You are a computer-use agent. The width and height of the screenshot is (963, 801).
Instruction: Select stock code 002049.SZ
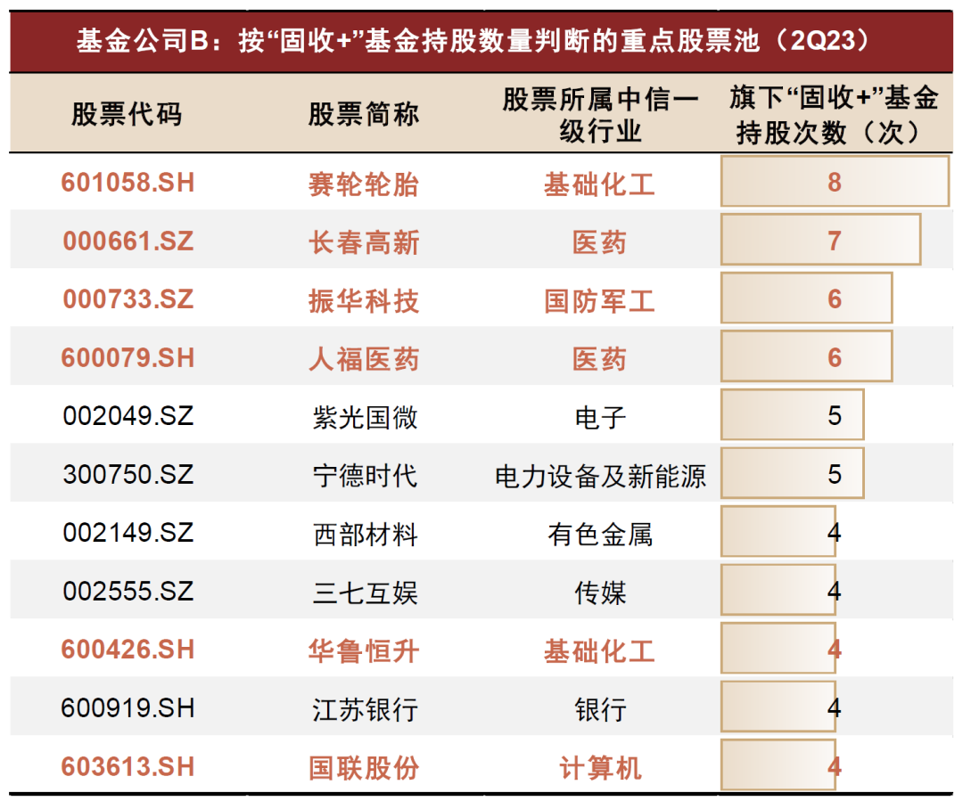tap(128, 415)
